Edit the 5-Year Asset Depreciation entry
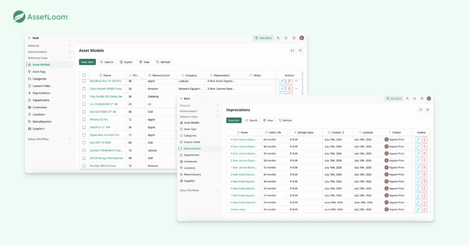 (x=418, y=174)
